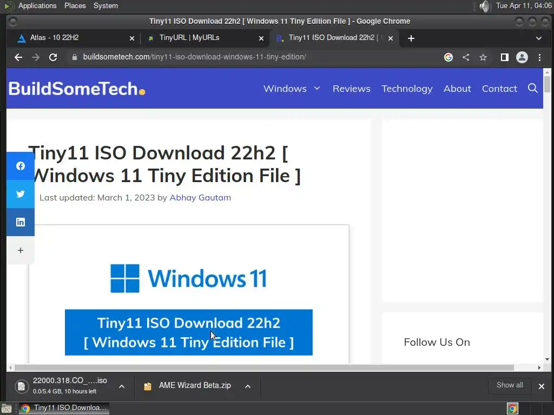This screenshot has height=415, width=554.
Task: Click the Windows 11 featured image
Action: [x=189, y=294]
